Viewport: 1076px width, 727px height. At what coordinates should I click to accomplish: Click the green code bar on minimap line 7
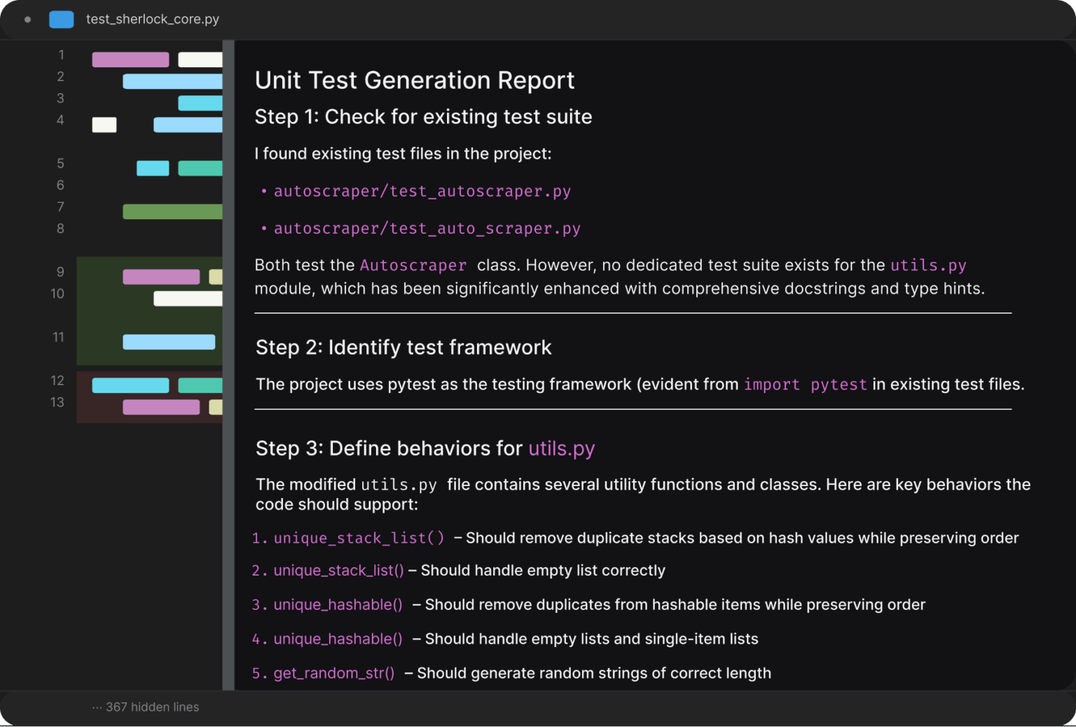coord(172,211)
